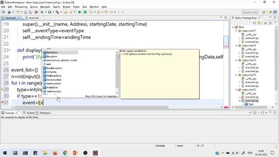Click the warning marker at line 29

click(2, 89)
